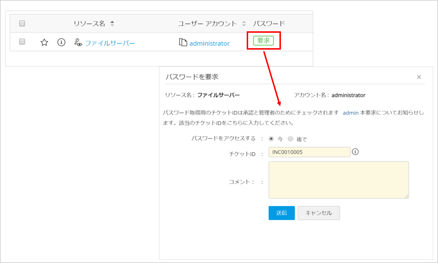Select the 今 radio option
The width and height of the screenshot is (438, 263).
(271, 138)
